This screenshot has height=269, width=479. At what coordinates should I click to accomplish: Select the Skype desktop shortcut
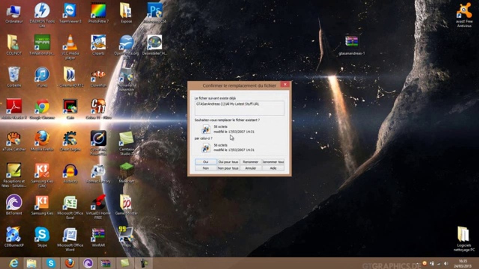[x=42, y=237]
